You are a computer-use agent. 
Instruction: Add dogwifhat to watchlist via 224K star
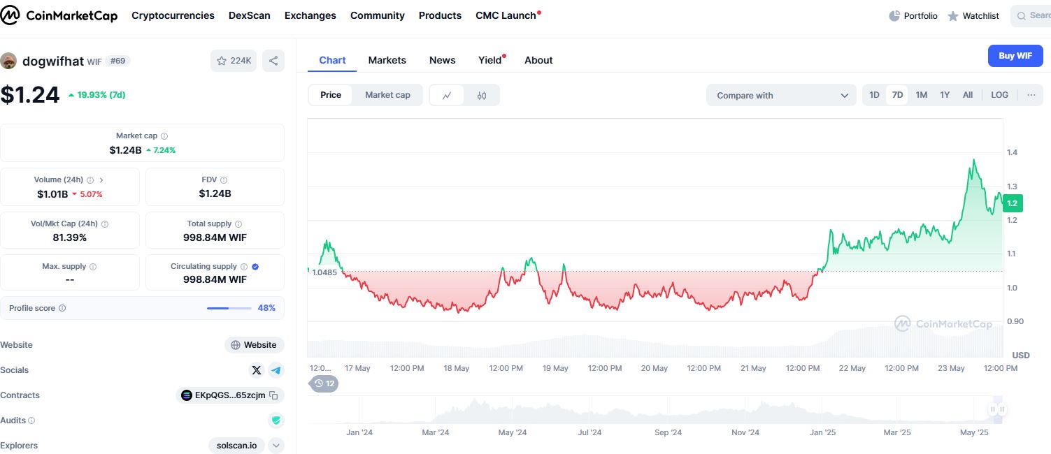pyautogui.click(x=234, y=61)
